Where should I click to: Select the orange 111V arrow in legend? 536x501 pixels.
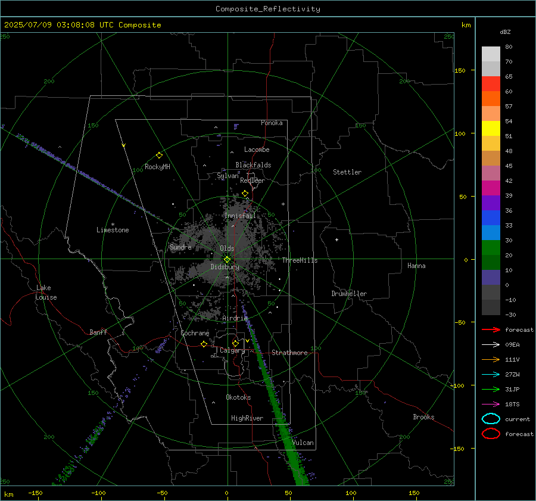pos(491,359)
